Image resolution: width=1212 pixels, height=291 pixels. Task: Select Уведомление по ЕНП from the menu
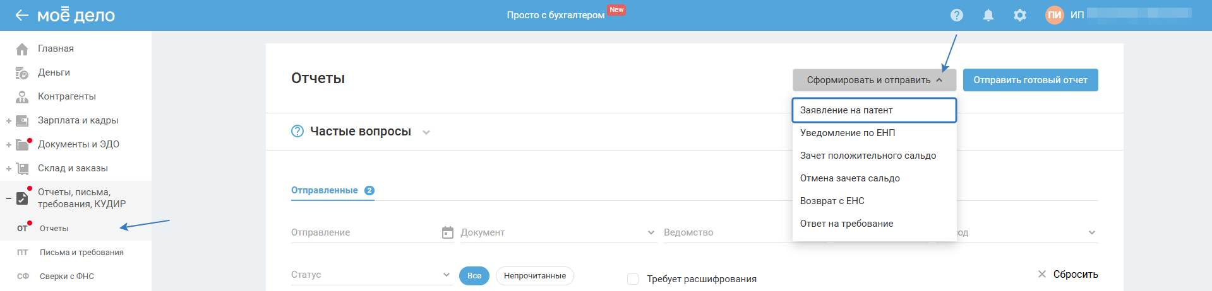(x=848, y=133)
